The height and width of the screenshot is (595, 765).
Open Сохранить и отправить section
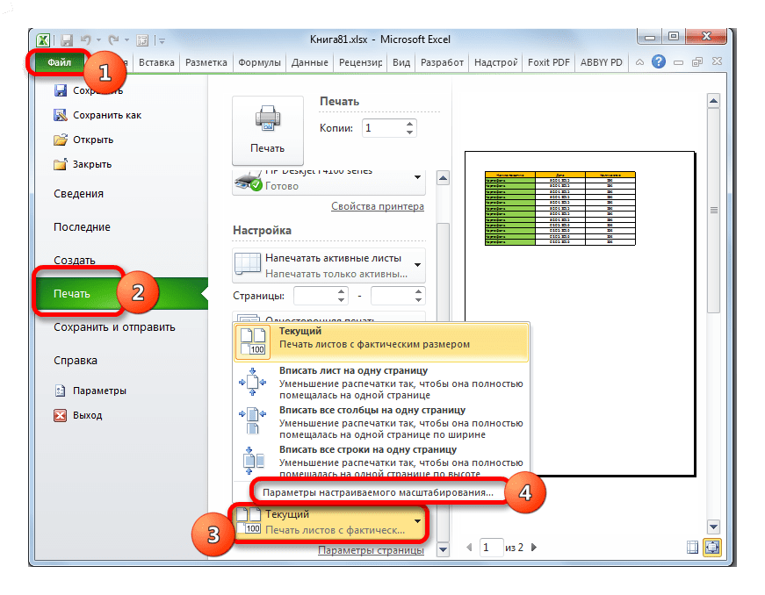click(115, 327)
